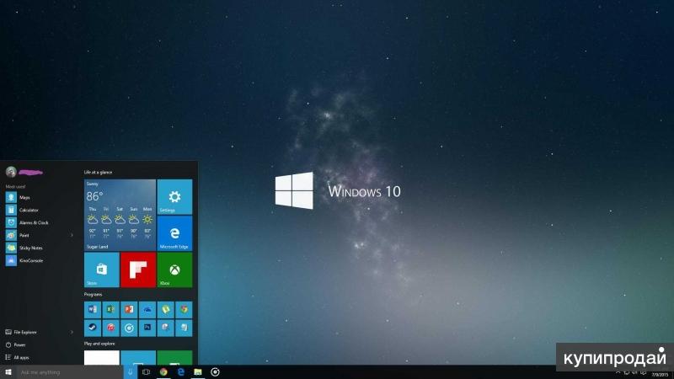Launch KinoConsole from Most used list
This screenshot has height=379, width=674.
(39, 260)
